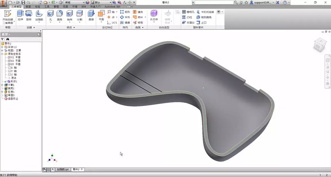Select the freeform Box tool
This screenshot has height=177, width=331.
tap(154, 15)
